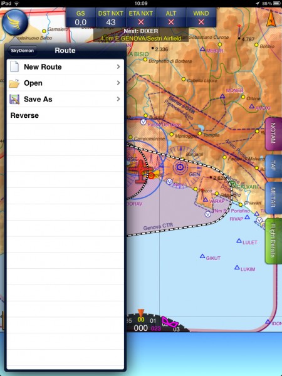The image size is (282, 376).
Task: Open the Flight Details green tab
Action: click(x=273, y=241)
